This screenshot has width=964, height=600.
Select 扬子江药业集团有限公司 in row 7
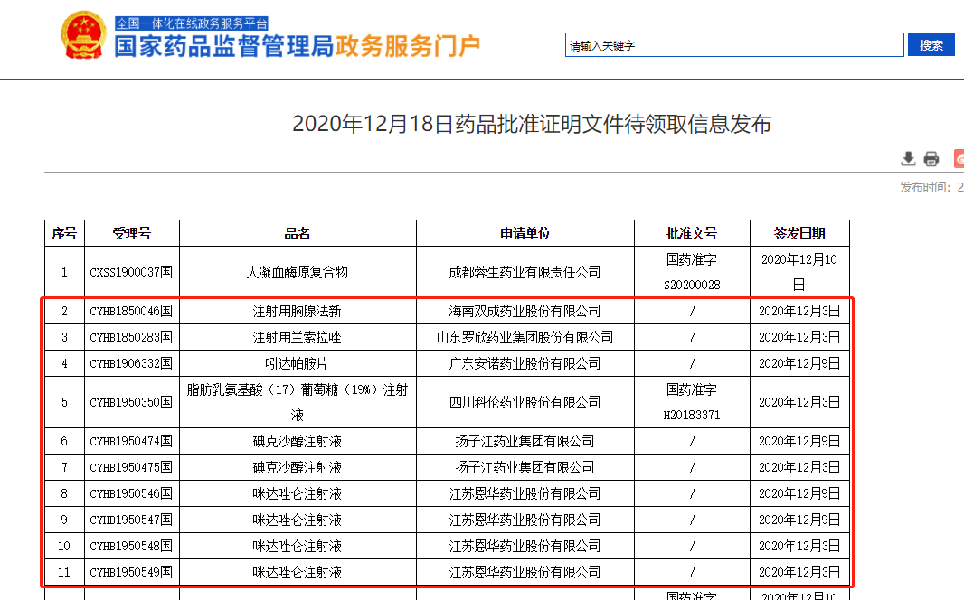525,467
